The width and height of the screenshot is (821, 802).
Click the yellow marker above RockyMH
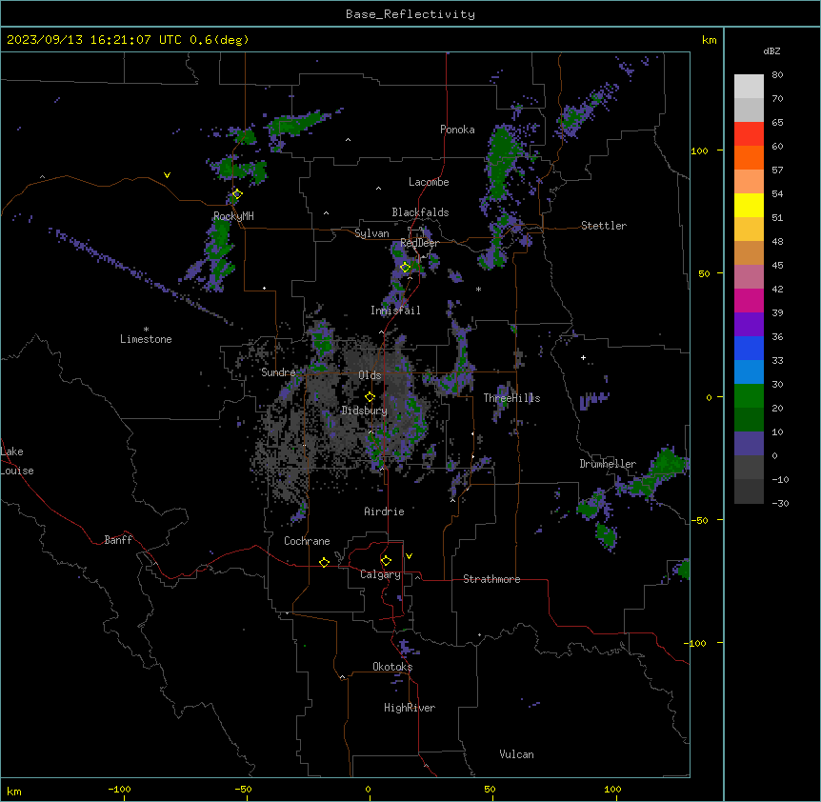237,193
